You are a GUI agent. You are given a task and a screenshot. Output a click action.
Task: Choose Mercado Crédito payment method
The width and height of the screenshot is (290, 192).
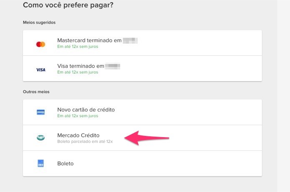[x=142, y=138]
